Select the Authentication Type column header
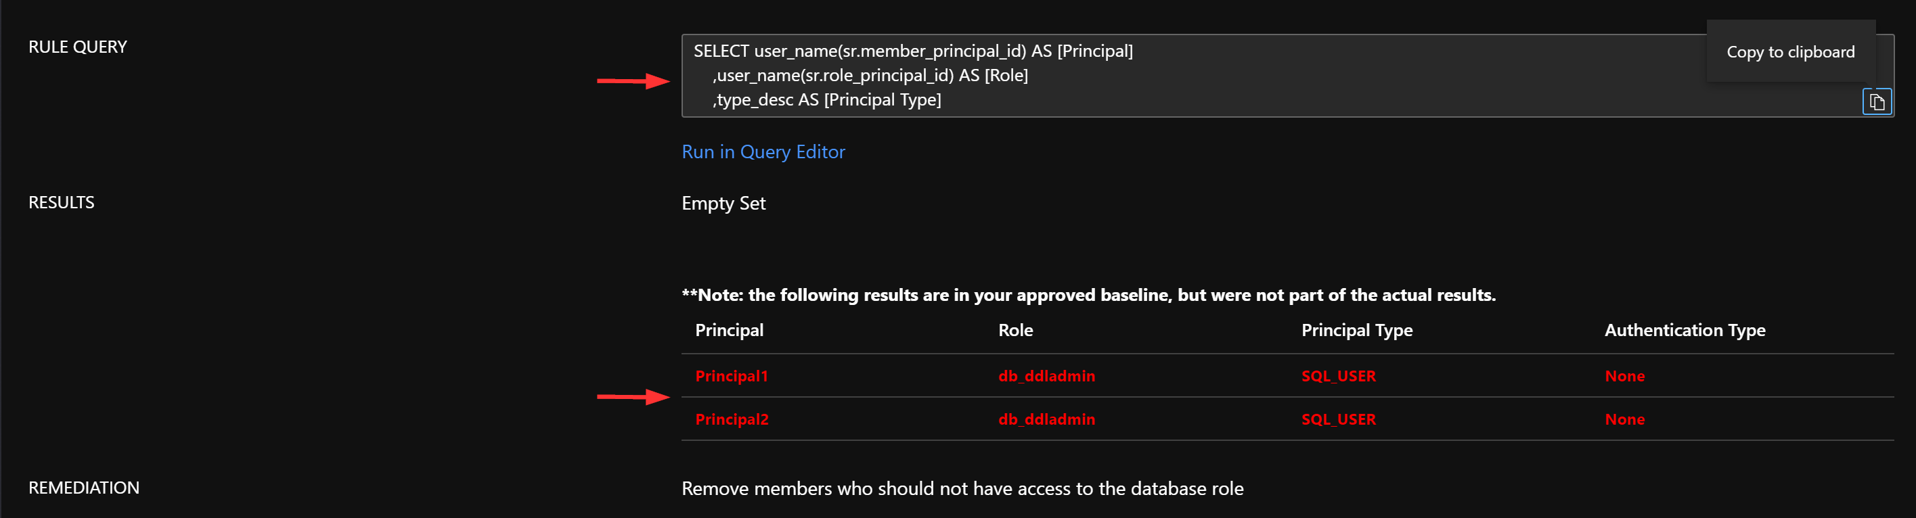This screenshot has width=1916, height=518. tap(1685, 330)
